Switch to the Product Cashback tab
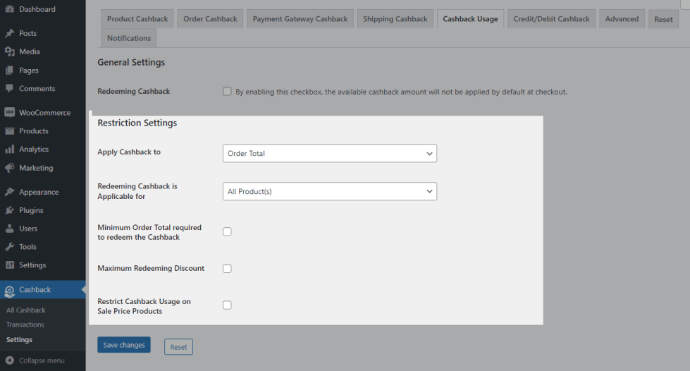The image size is (690, 371). pyautogui.click(x=137, y=19)
